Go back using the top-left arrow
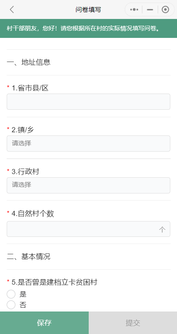Viewport: 177px width, 334px height. pos(12,9)
